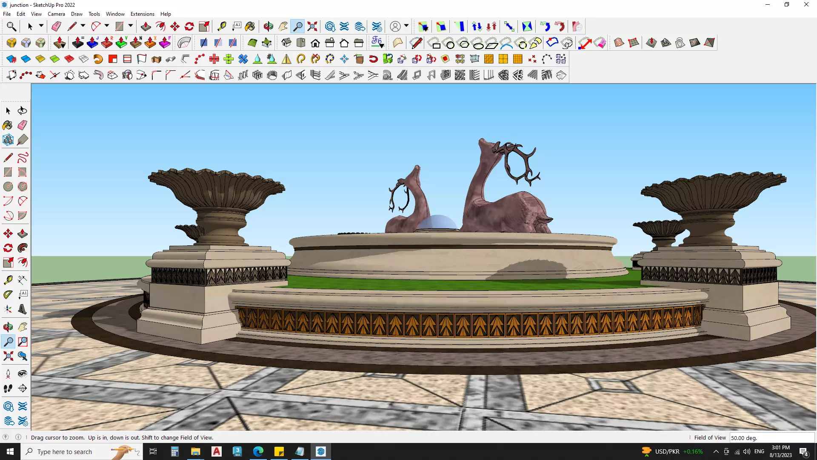Viewport: 817px width, 460px height.
Task: Select the Eraser tool in top toolbar
Action: [x=56, y=26]
